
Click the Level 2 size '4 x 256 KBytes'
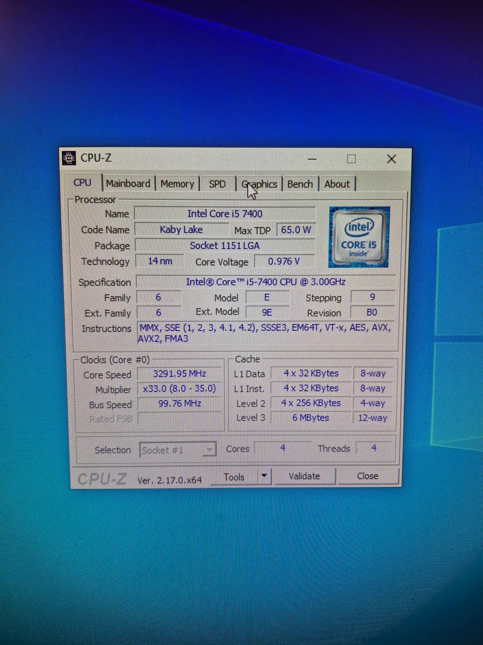311,403
